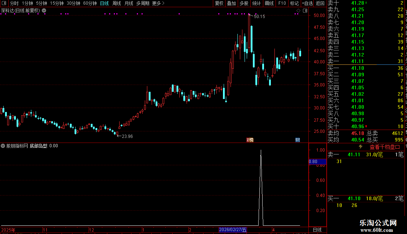Click the 返回 back button

point(320,3)
